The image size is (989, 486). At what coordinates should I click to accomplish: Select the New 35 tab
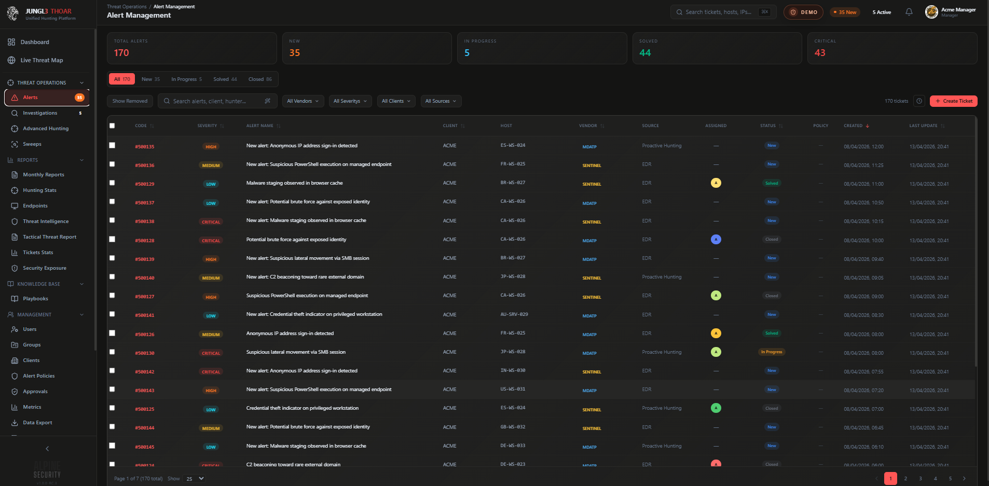pos(151,79)
